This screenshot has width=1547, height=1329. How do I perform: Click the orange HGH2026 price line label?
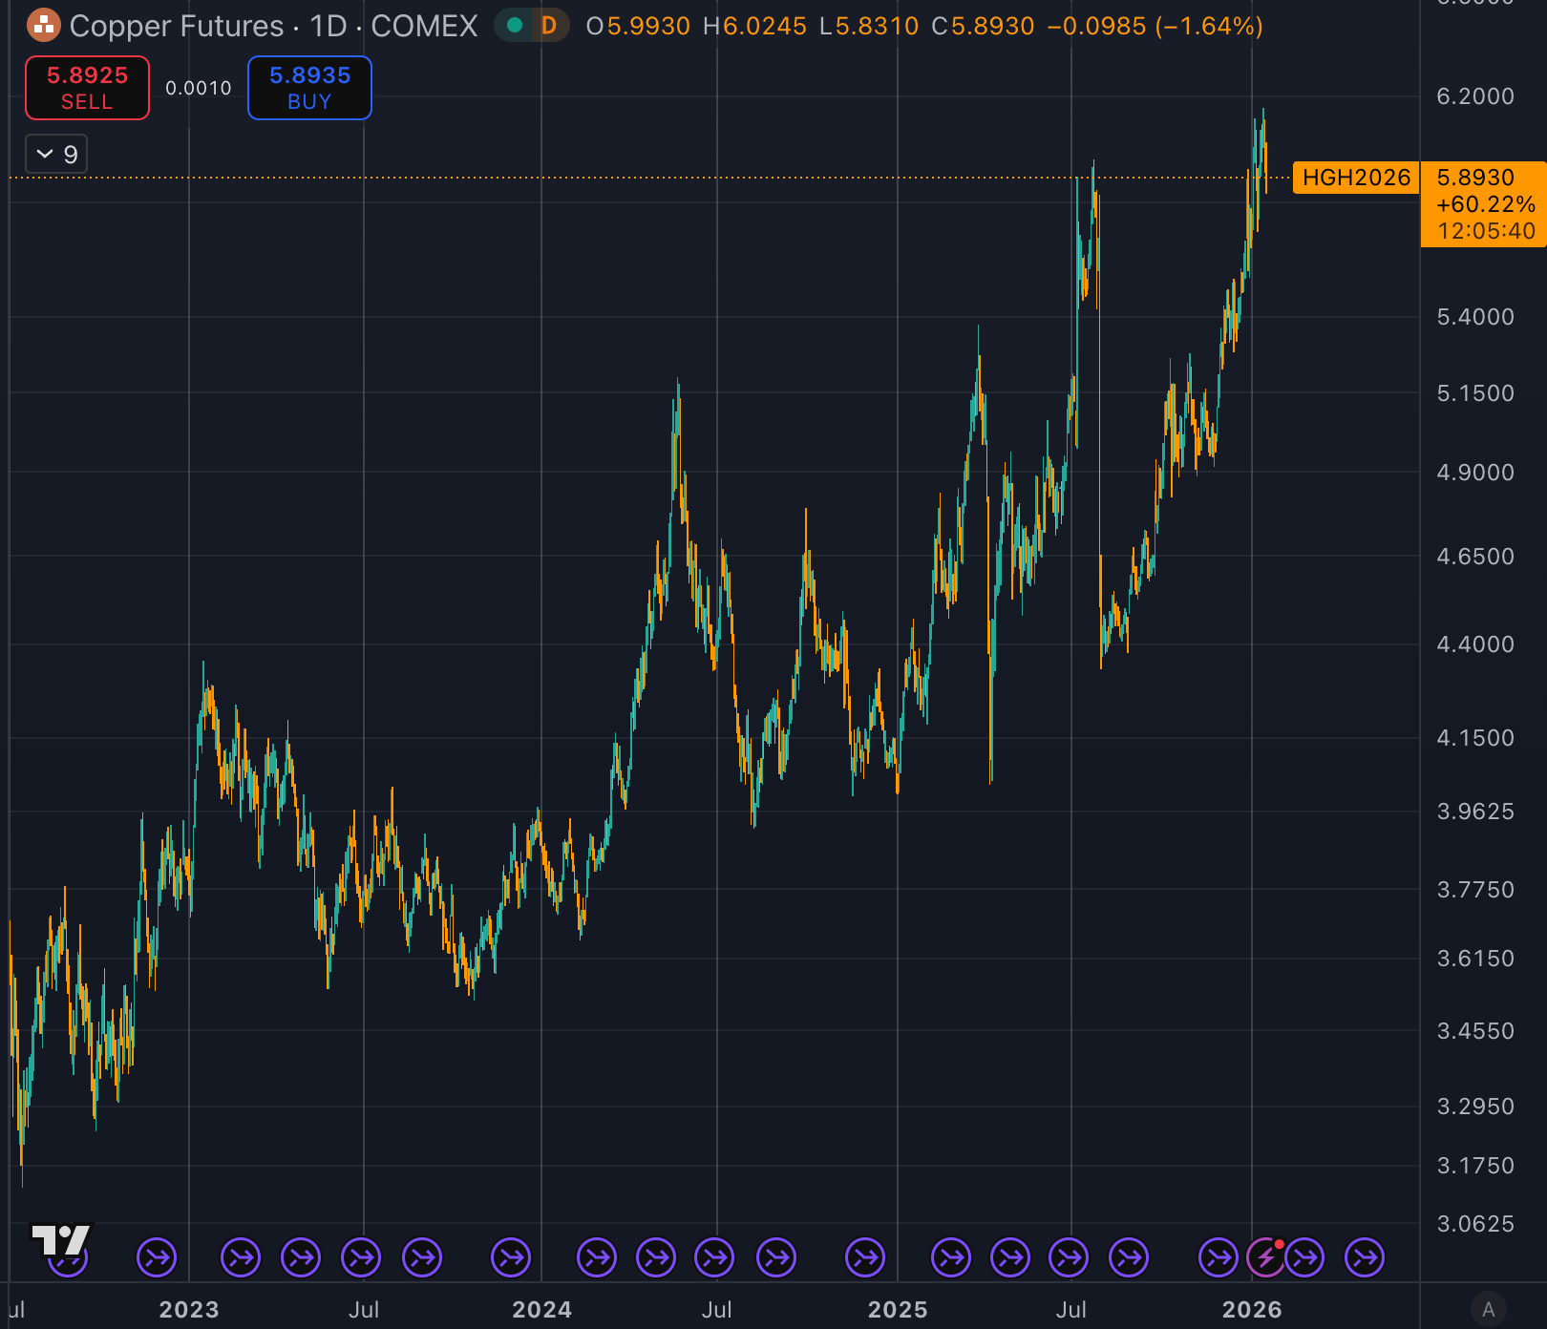(x=1356, y=178)
